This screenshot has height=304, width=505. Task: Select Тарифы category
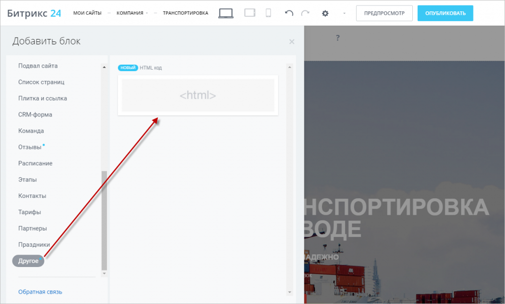[x=30, y=212]
